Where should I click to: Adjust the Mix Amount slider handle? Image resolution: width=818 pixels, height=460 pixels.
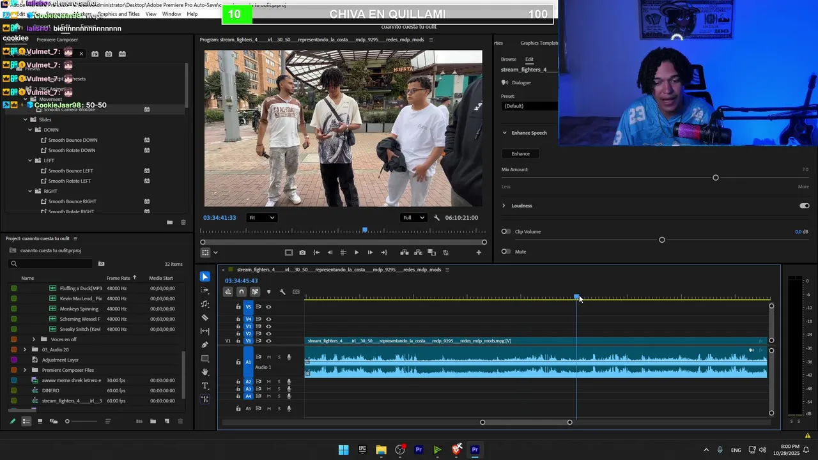pyautogui.click(x=715, y=178)
